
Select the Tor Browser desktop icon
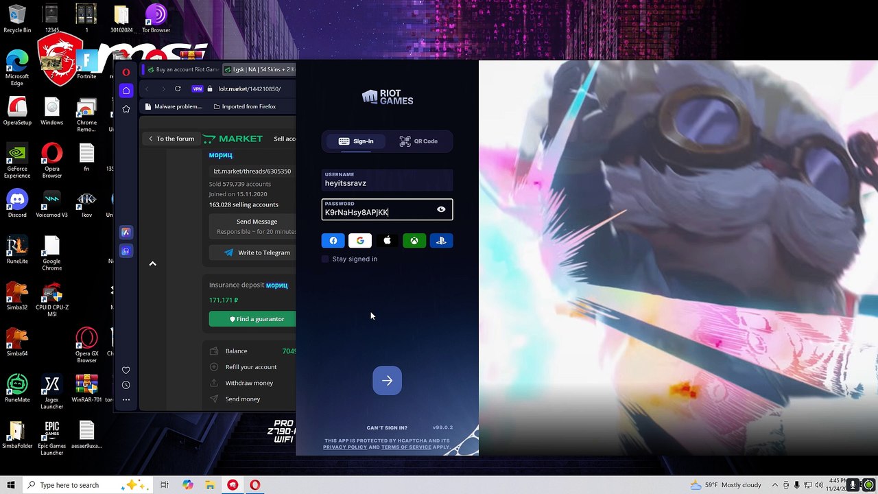(x=156, y=19)
